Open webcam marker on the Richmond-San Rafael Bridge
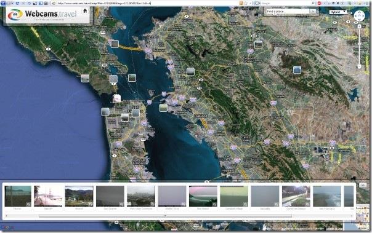Image resolution: width=372 pixels, height=233 pixels. (115, 44)
